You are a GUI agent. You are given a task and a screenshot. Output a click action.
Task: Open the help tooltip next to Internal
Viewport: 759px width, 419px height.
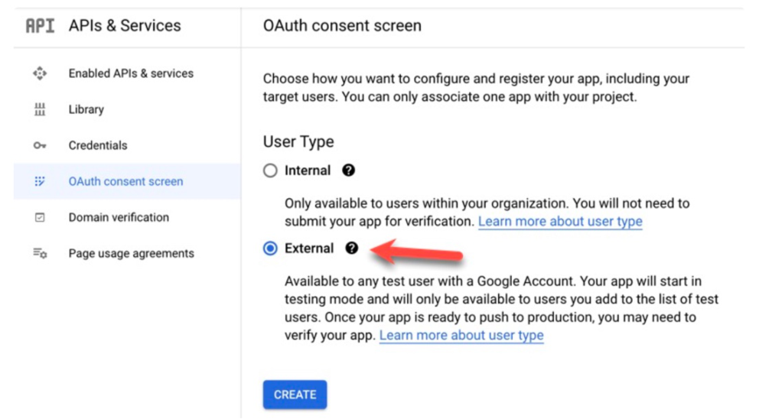[349, 171]
